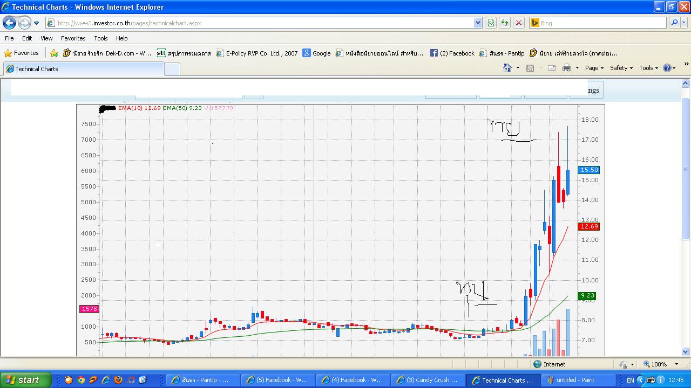Image resolution: width=691 pixels, height=388 pixels.
Task: Open the Tools menu in menu bar
Action: 101,38
